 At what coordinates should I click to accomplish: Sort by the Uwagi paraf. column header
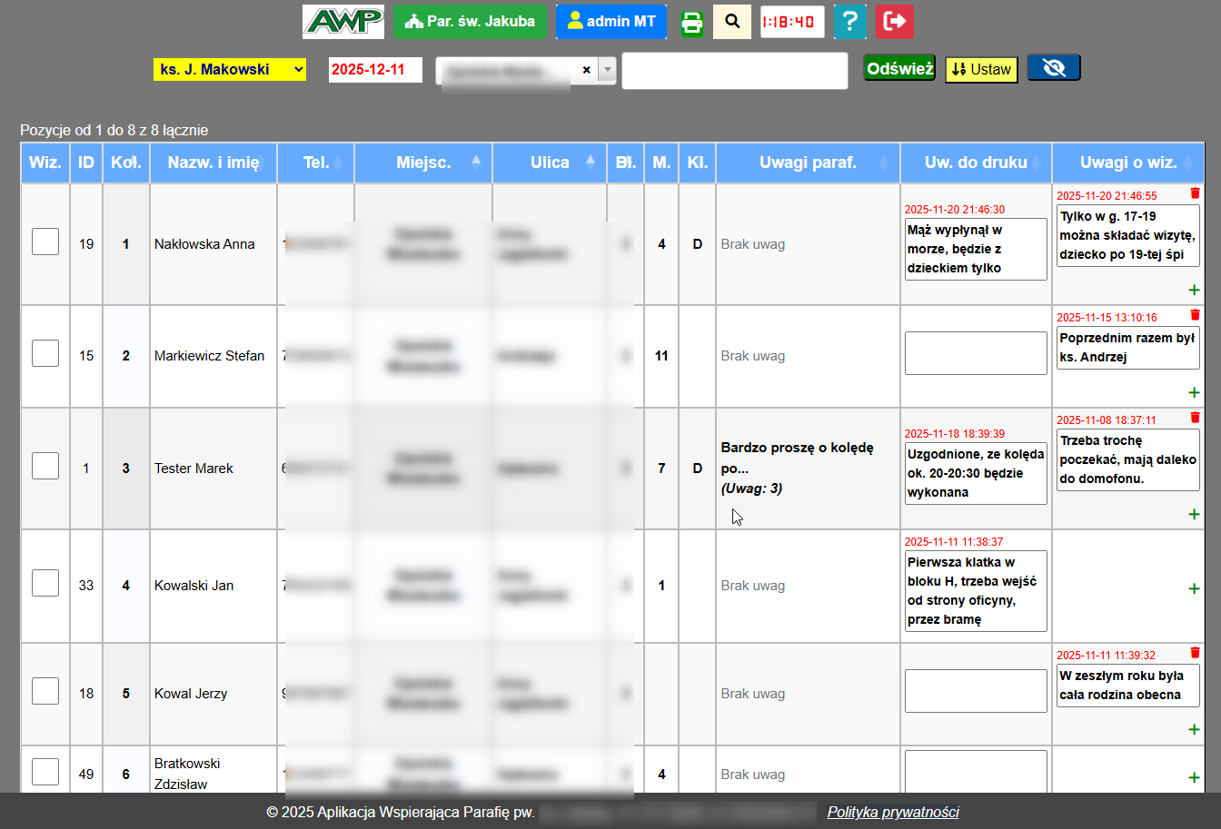(808, 163)
